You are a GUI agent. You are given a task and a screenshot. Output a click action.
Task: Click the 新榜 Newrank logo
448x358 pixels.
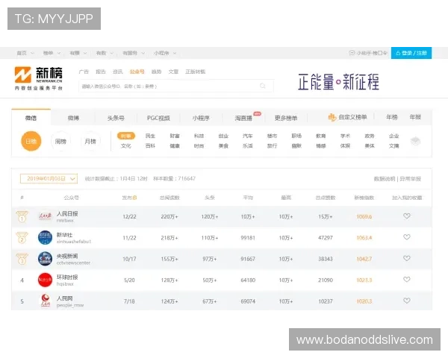pos(38,78)
